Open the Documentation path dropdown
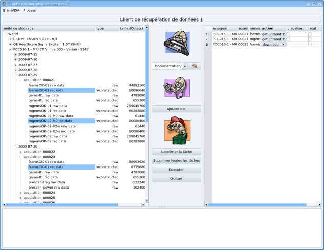 (184, 66)
